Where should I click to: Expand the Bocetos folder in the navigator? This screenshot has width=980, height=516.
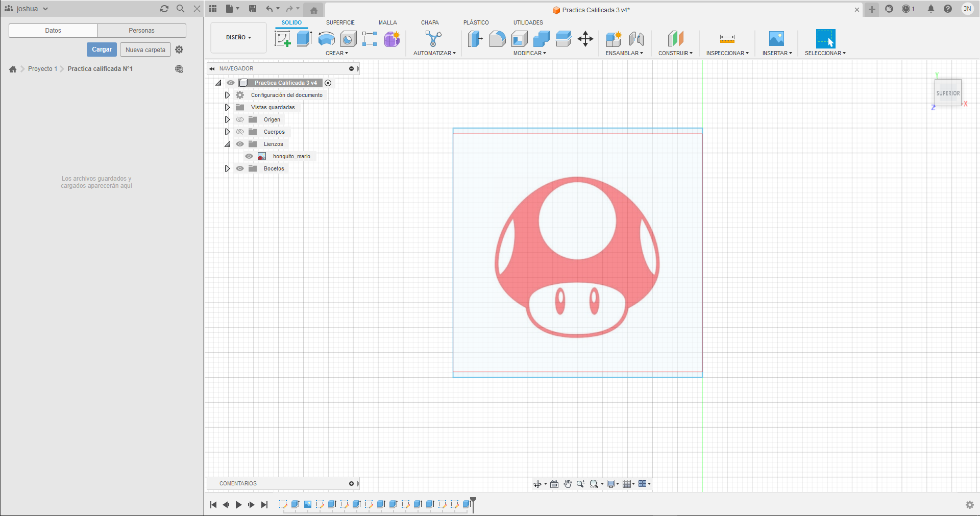227,168
